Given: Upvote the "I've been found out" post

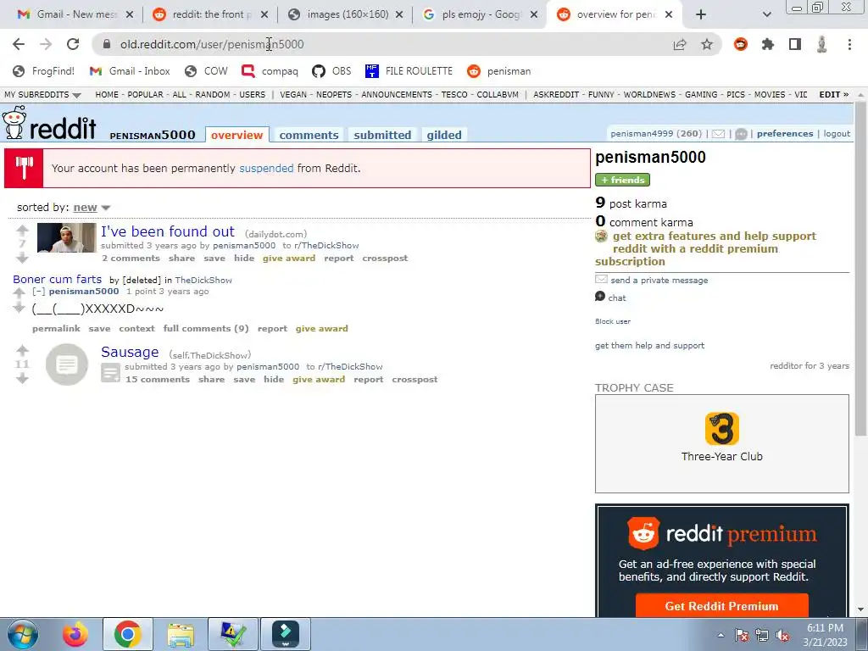Looking at the screenshot, I should [22, 230].
